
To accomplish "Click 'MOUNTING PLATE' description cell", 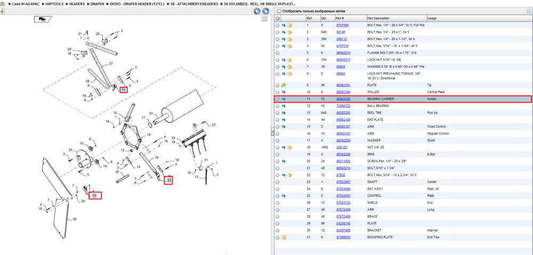I will point(380,237).
